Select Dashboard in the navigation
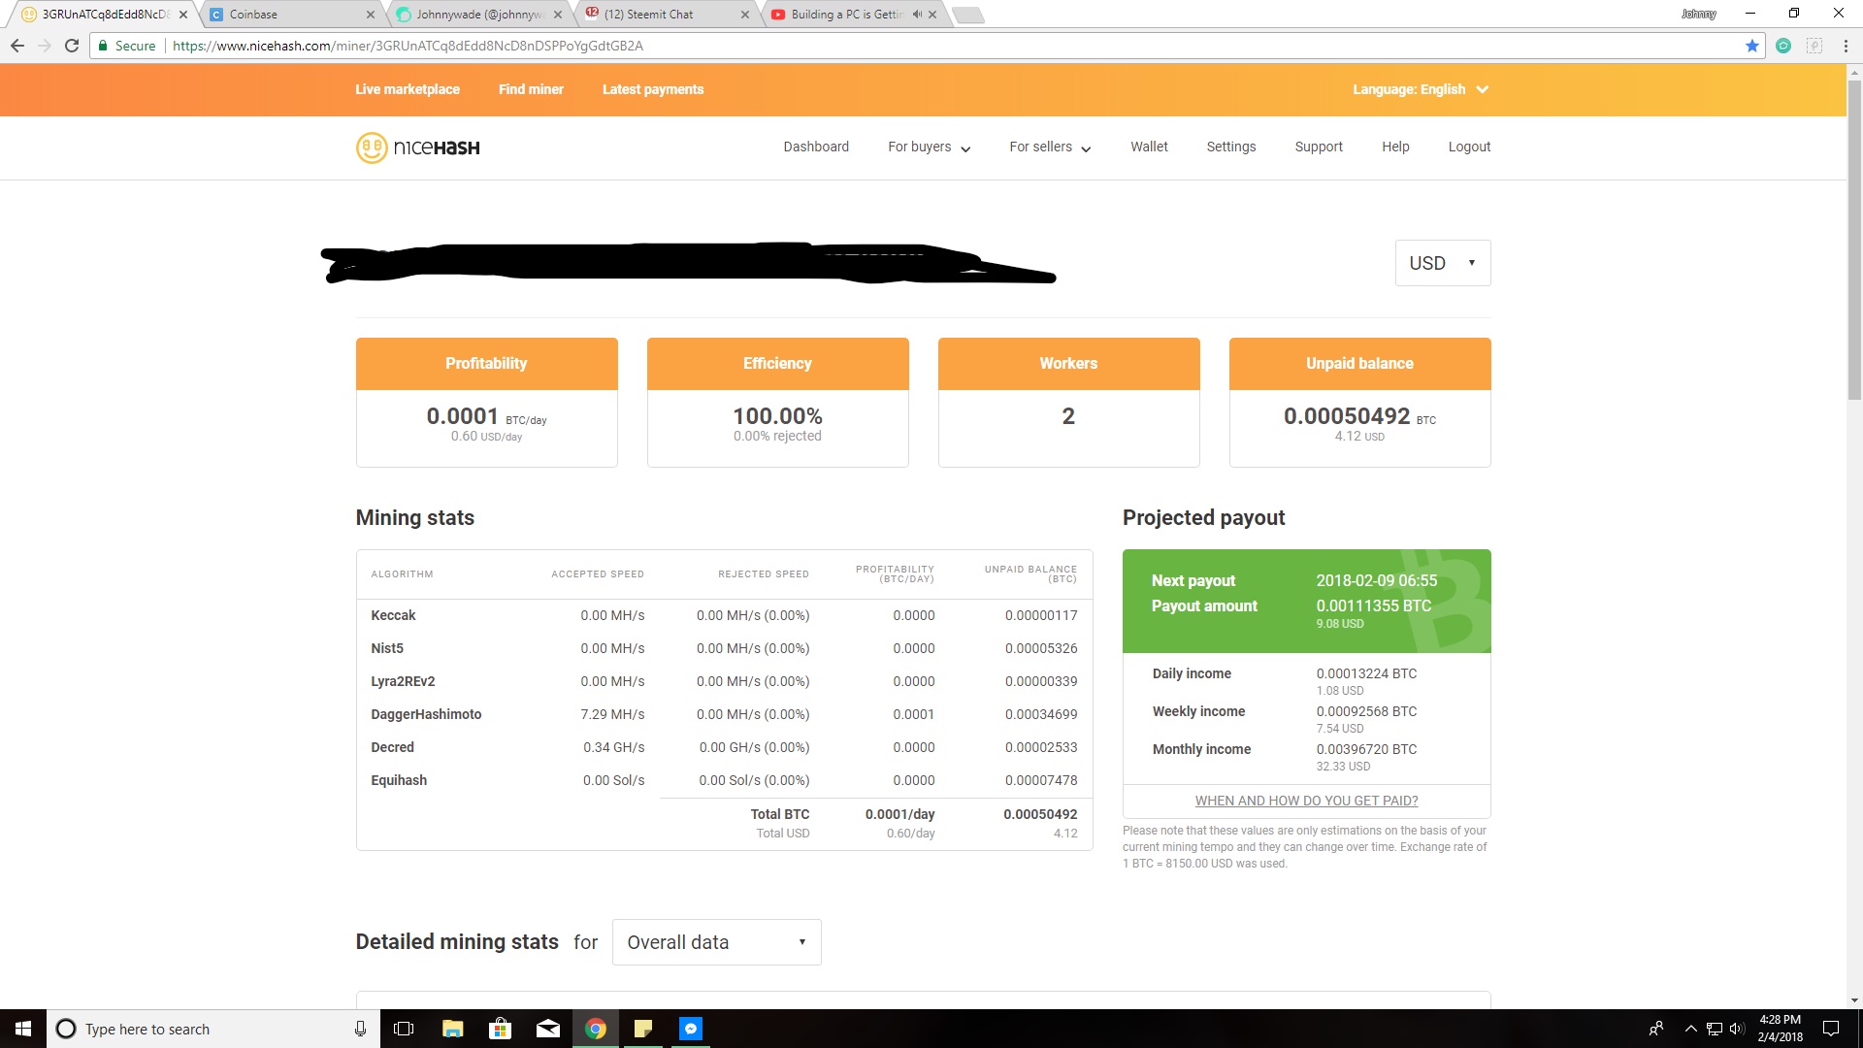 pos(815,147)
